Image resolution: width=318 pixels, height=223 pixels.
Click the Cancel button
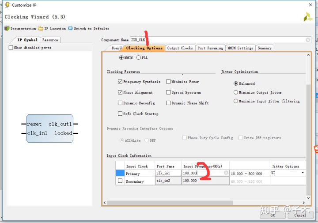point(300,215)
